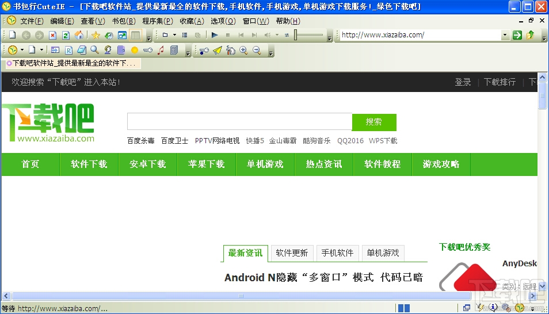Click the music note icon

(161, 50)
